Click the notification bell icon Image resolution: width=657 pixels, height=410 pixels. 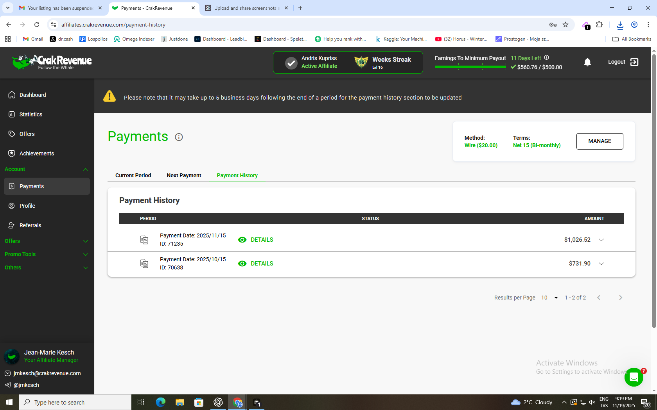click(x=587, y=62)
